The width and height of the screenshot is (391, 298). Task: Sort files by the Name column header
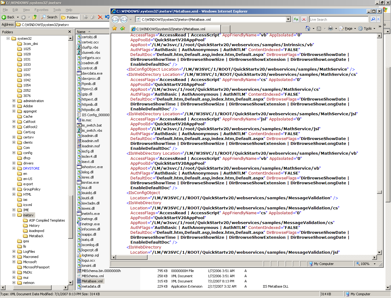coord(93,32)
